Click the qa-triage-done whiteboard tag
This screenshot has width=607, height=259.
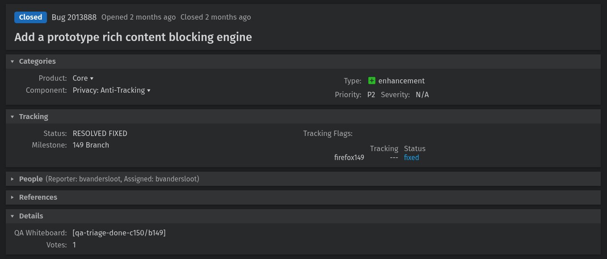[x=119, y=232]
